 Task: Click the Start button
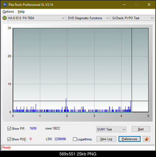tap(141, 129)
